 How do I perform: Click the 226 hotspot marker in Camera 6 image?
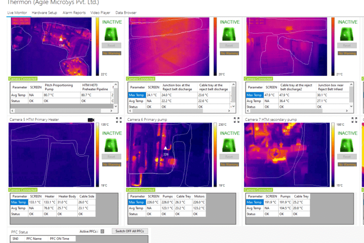165,148
